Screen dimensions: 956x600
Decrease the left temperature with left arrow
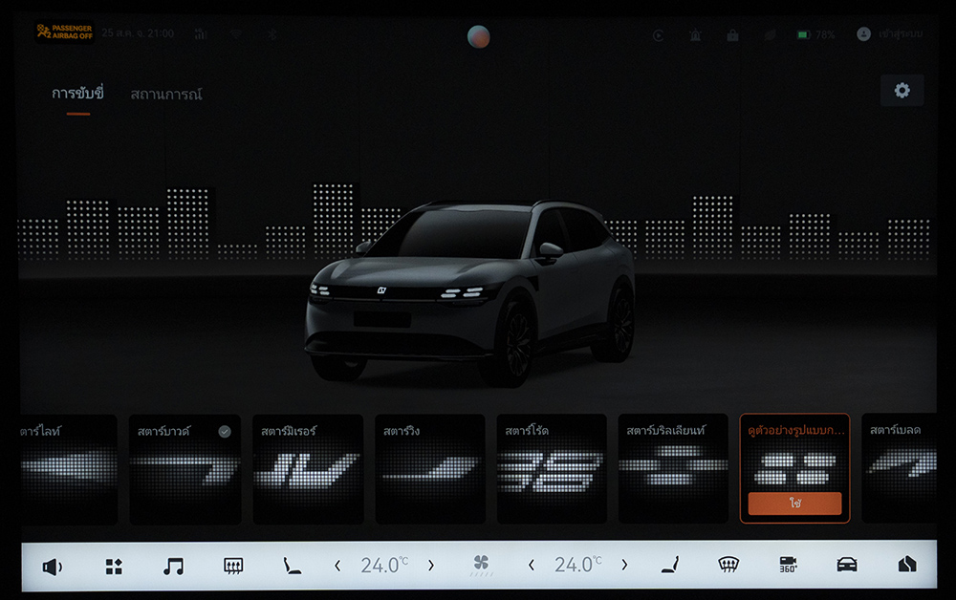coord(337,567)
